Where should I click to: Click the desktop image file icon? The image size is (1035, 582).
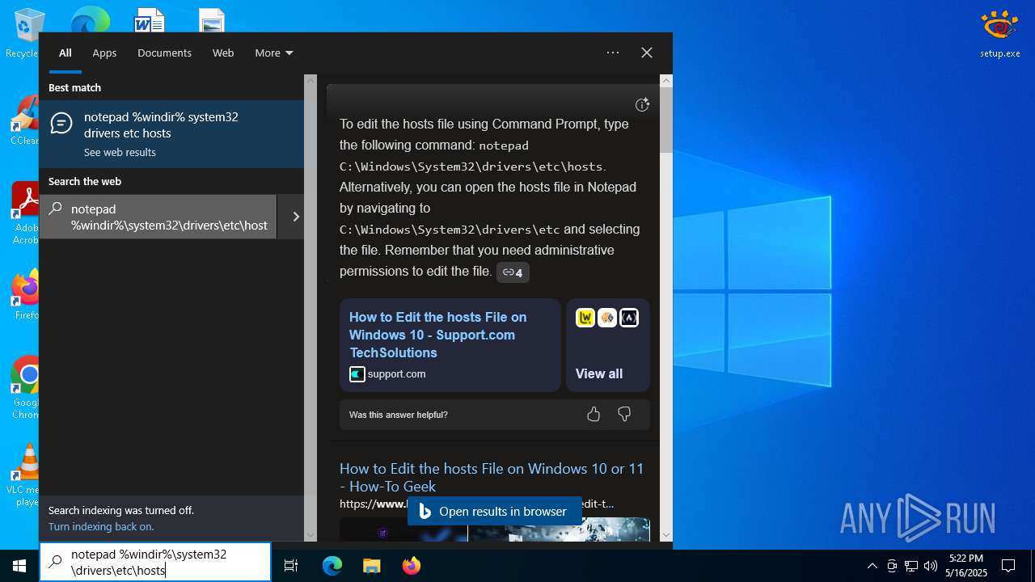pyautogui.click(x=212, y=20)
